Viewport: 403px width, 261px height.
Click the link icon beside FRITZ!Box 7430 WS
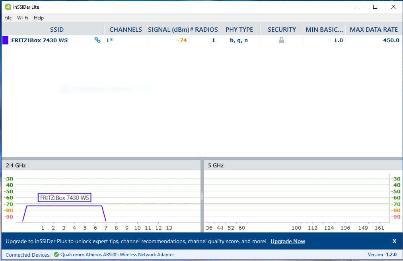click(x=97, y=40)
